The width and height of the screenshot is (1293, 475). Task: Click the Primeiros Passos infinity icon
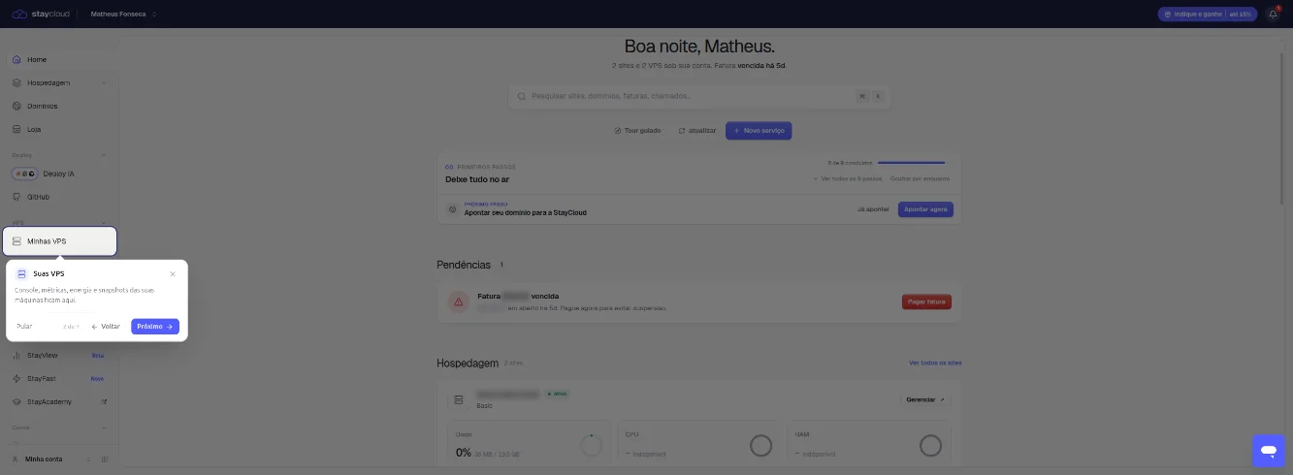click(449, 167)
